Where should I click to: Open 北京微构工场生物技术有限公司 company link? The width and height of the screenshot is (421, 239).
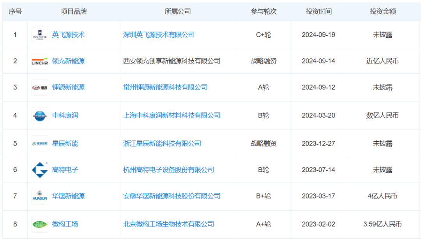tap(168, 224)
